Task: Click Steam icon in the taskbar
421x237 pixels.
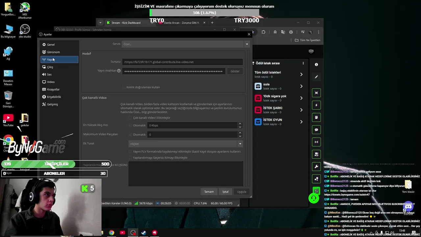Action: pyautogui.click(x=144, y=233)
